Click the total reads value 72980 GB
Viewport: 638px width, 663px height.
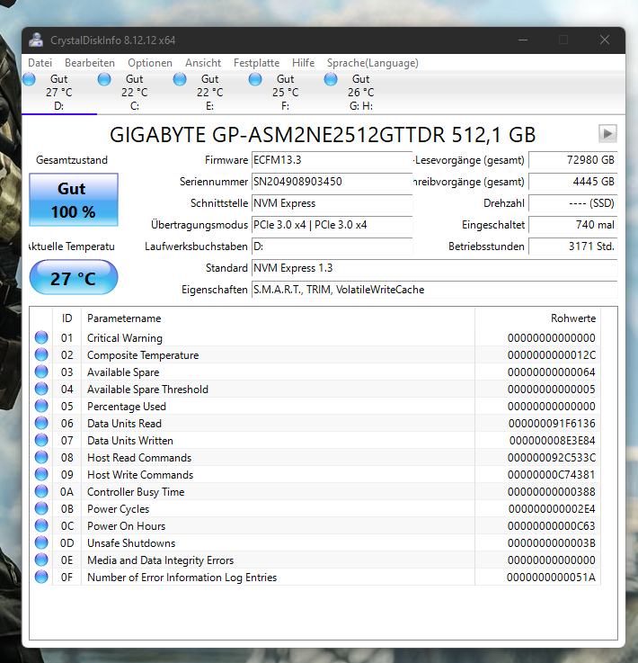coord(573,160)
